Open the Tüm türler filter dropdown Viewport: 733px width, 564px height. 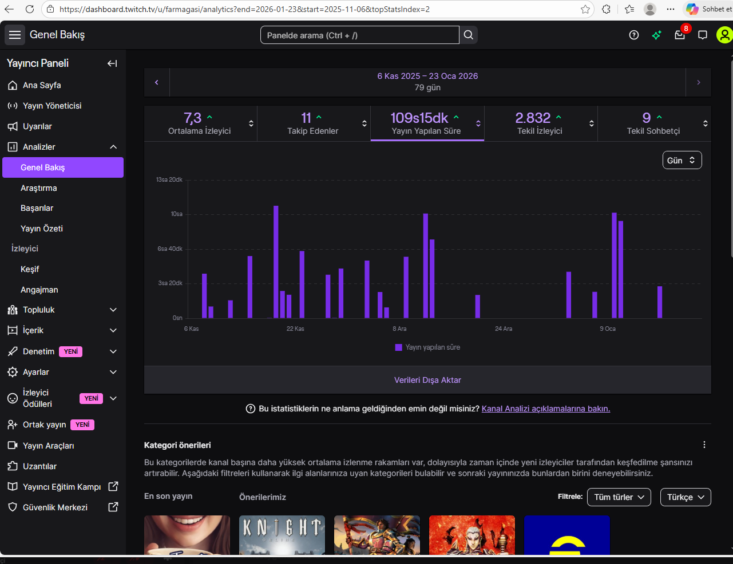coord(619,497)
